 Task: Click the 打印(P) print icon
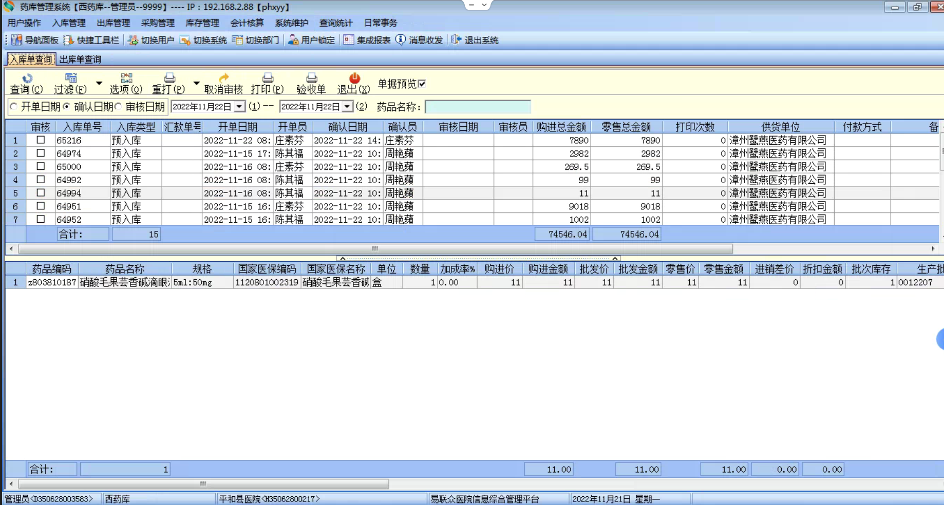tap(268, 78)
